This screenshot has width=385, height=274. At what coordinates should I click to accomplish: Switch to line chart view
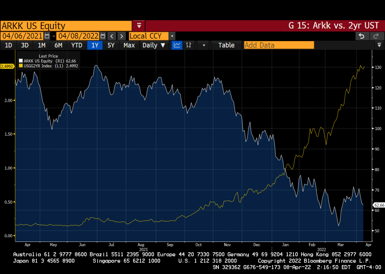177,45
